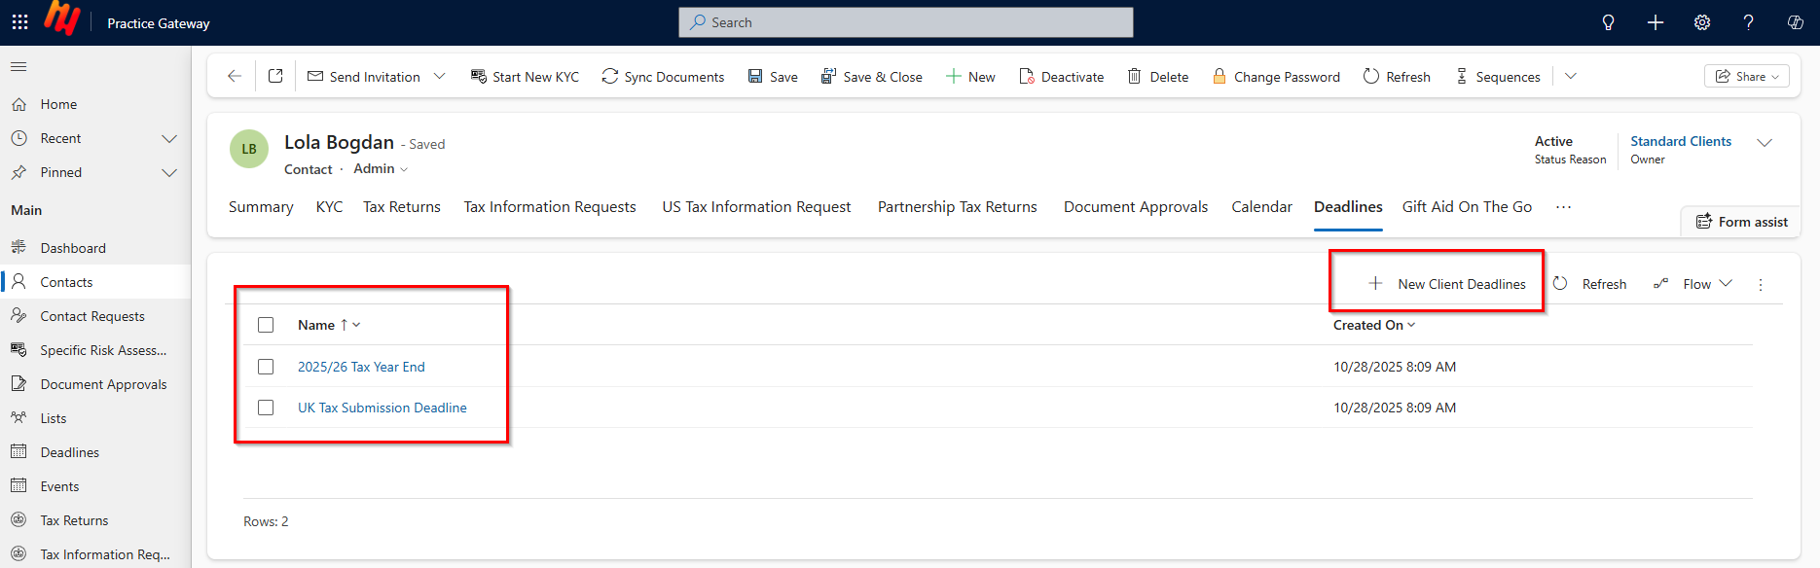
Task: Refresh the deadlines subgrid
Action: coord(1589,284)
